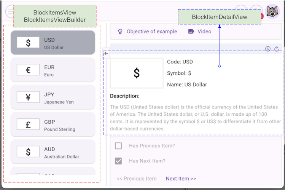Click the Next Item link
This screenshot has width=285, height=190.
point(181,179)
